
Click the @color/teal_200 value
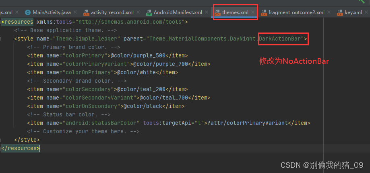point(142,90)
